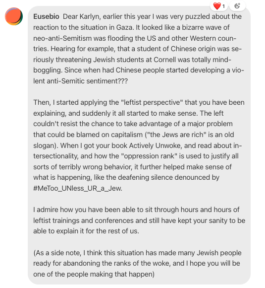Open the add reaction emoji picker
Screen dimensions: 265x288
pyautogui.click(x=237, y=6)
